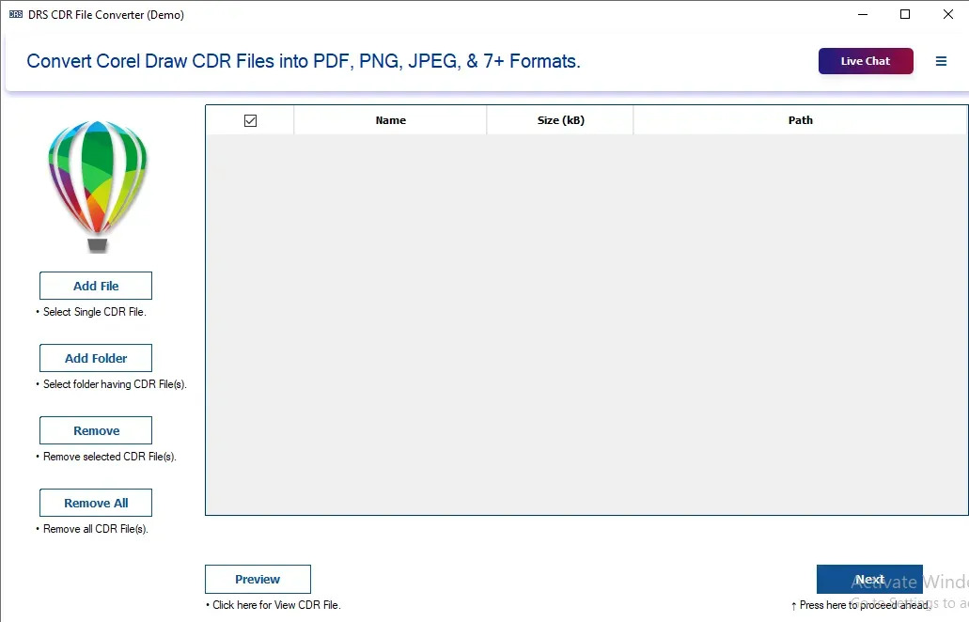
Task: Click 'Remove selected CDR File(s).' text
Action: pos(109,457)
